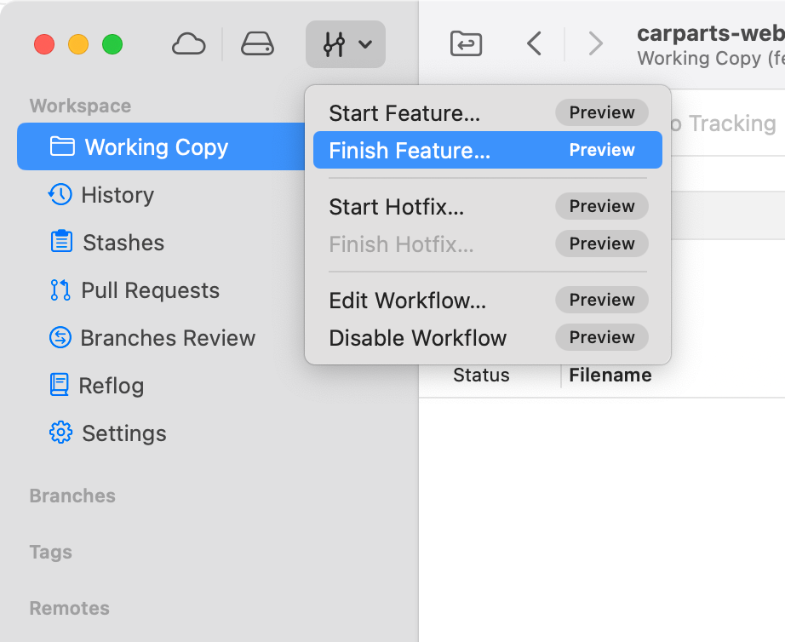Click the cloud services toolbar icon
The image size is (785, 642).
(188, 43)
